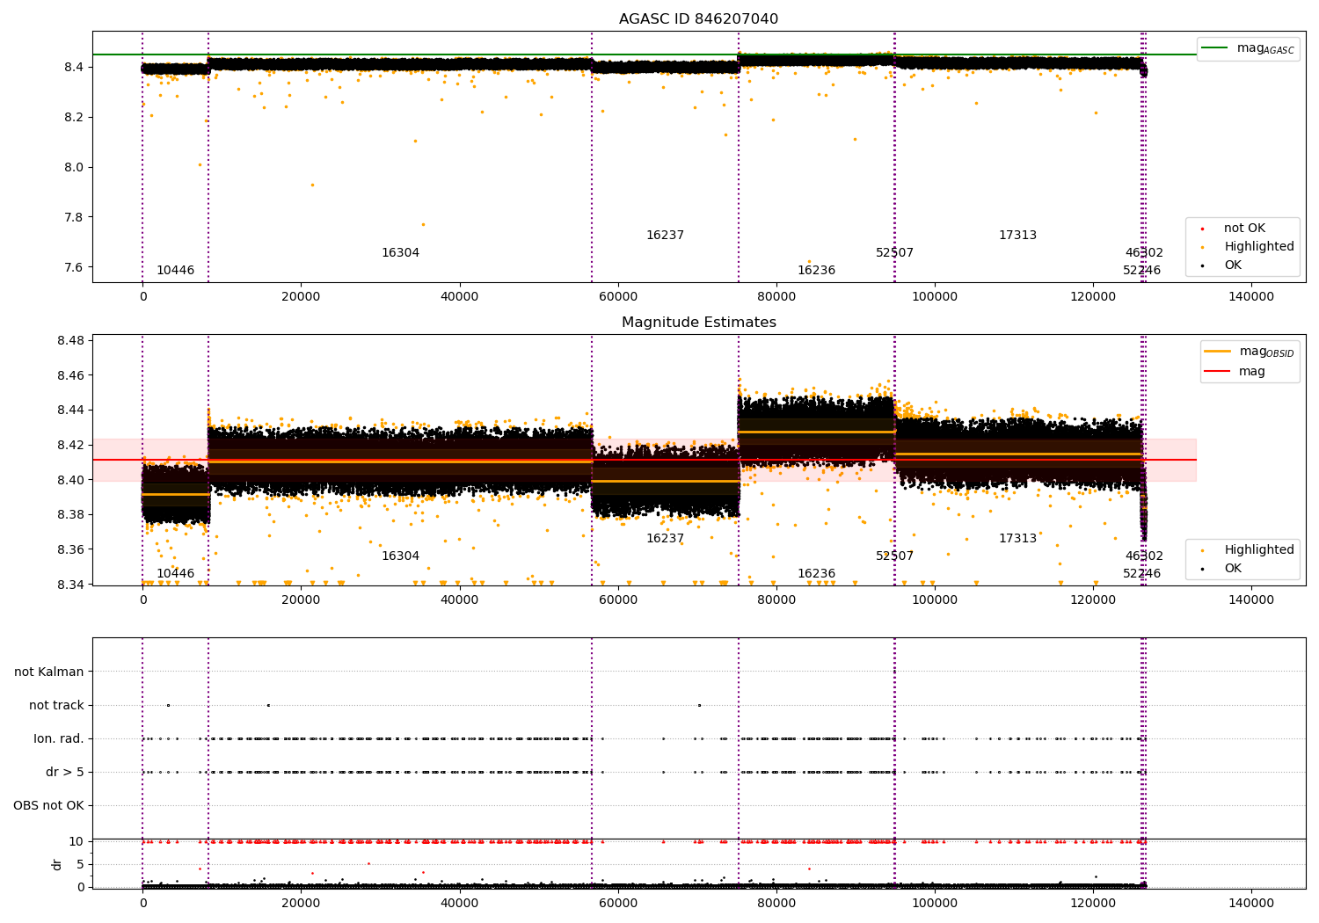Click 10446 in Magnitude Estimates plot

tap(175, 574)
